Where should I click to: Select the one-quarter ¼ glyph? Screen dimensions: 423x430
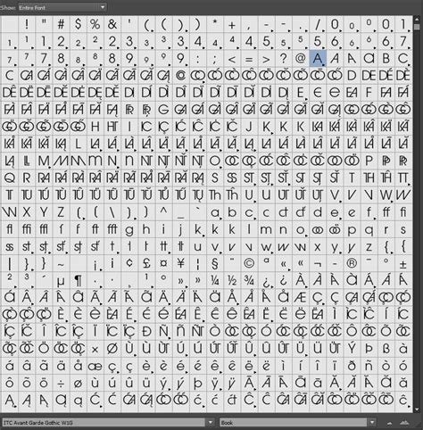[x=215, y=281]
